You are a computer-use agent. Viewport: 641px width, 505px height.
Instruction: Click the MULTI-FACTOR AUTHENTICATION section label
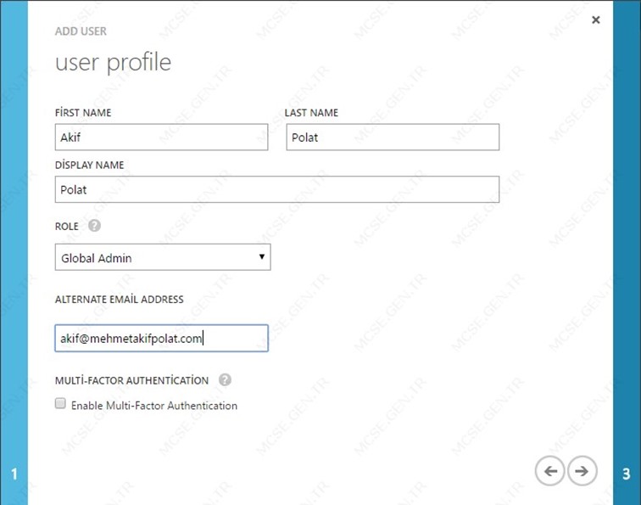click(131, 380)
